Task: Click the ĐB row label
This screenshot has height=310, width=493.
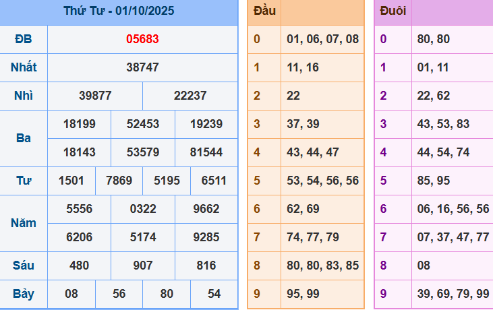Action: tap(24, 39)
